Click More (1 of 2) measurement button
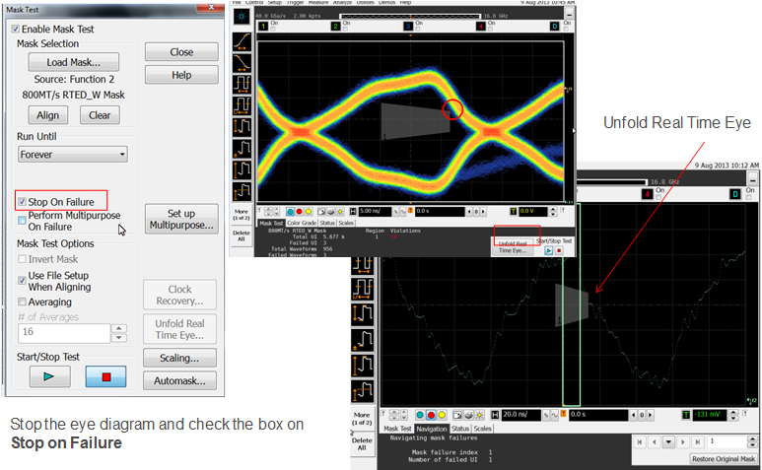Viewport: 762px width, 470px height. click(x=242, y=216)
